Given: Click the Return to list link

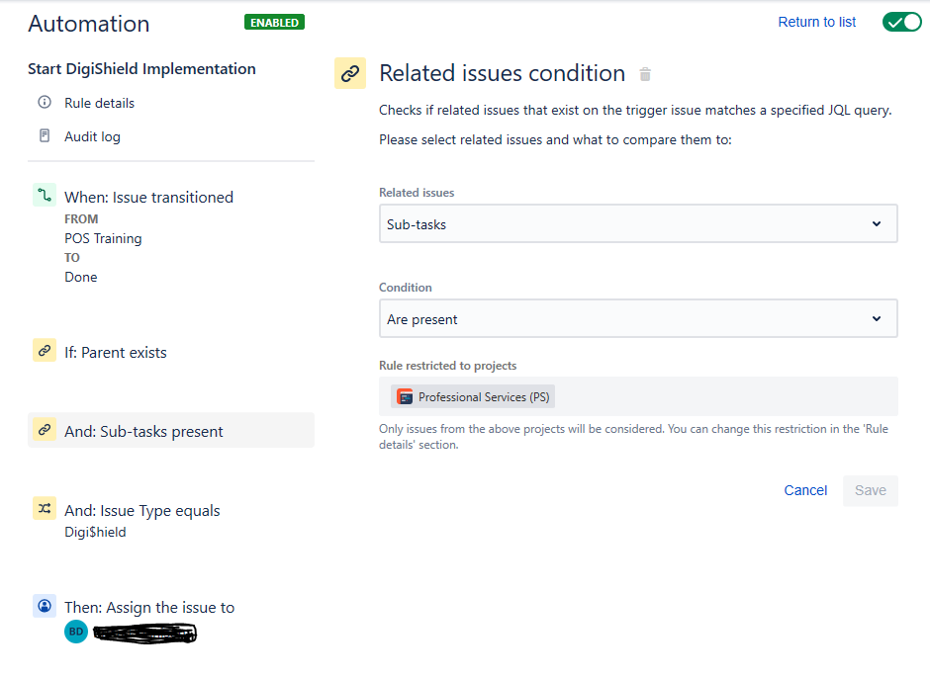Looking at the screenshot, I should pyautogui.click(x=816, y=22).
